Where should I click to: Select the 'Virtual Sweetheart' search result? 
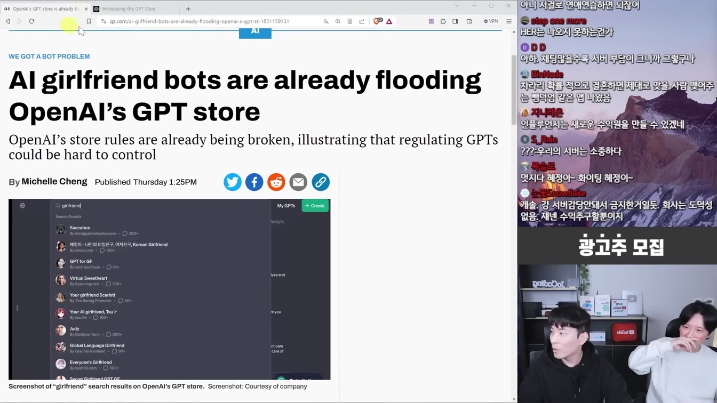coord(160,281)
